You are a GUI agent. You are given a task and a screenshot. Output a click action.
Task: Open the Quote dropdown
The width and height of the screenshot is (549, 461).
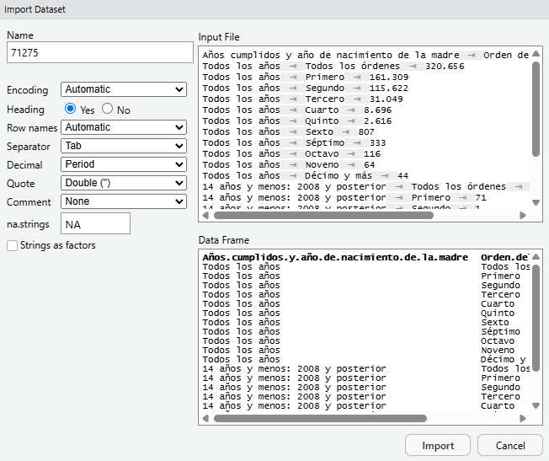pyautogui.click(x=123, y=183)
